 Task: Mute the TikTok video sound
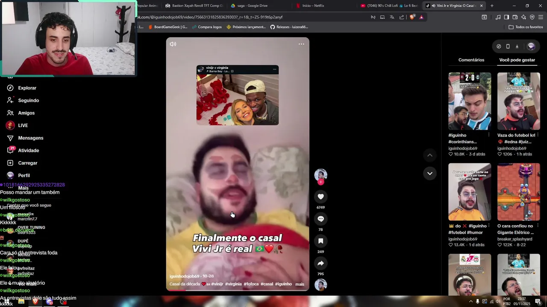click(173, 44)
